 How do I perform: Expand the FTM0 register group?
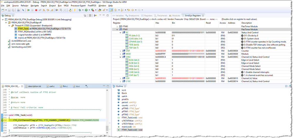(x=117, y=27)
